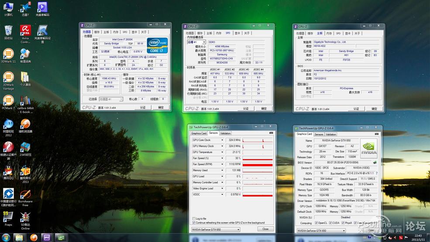
Task: Launch 阿里旺旺 2012 shortcut
Action: [x=8, y=127]
